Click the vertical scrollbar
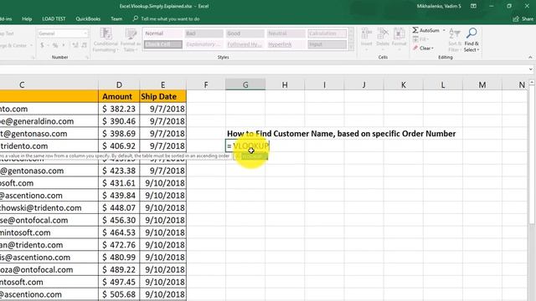536x301 pixels. point(532,154)
